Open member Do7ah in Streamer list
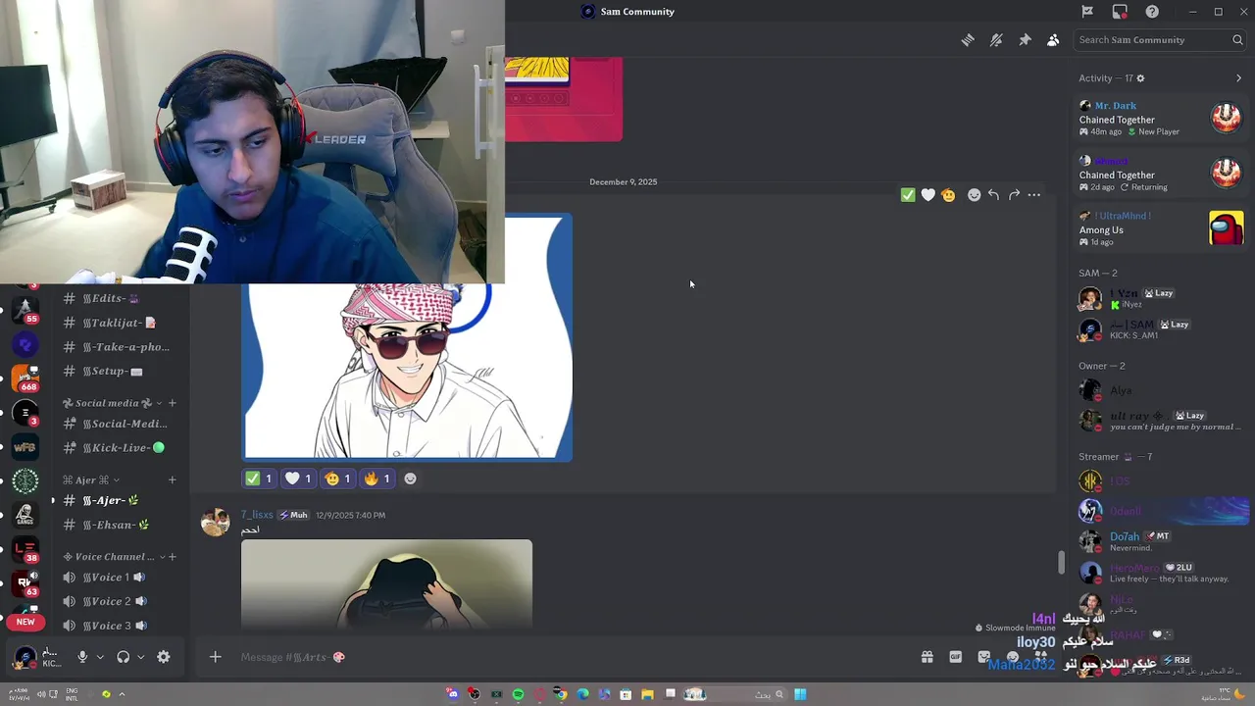The width and height of the screenshot is (1255, 706). (1161, 541)
